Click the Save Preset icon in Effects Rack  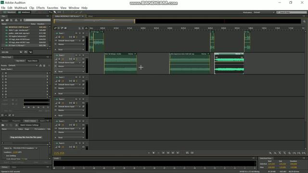coord(40,65)
